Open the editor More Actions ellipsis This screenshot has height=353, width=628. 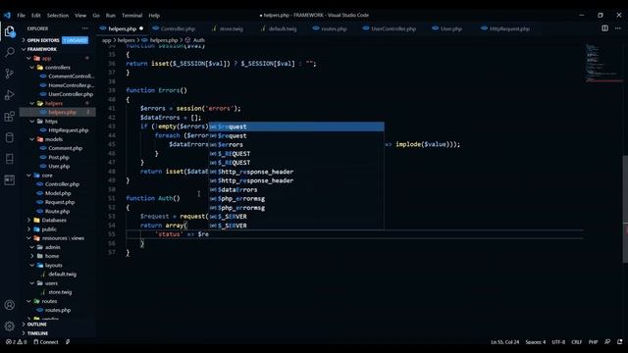coord(618,28)
